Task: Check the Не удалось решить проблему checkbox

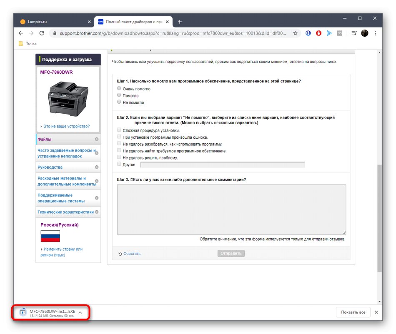Action: click(x=119, y=157)
